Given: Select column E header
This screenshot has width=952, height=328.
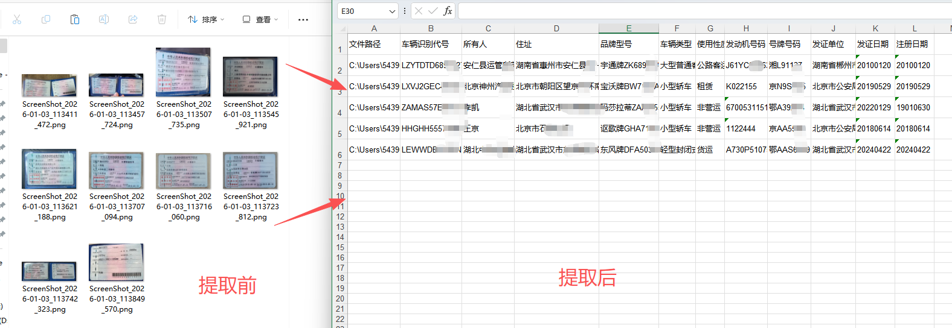Looking at the screenshot, I should 629,28.
